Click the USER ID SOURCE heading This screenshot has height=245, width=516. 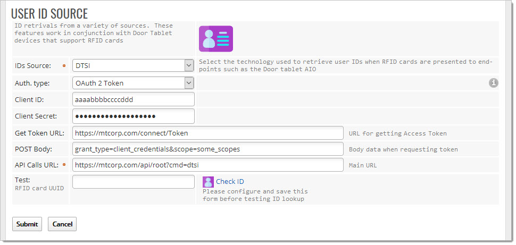[49, 14]
